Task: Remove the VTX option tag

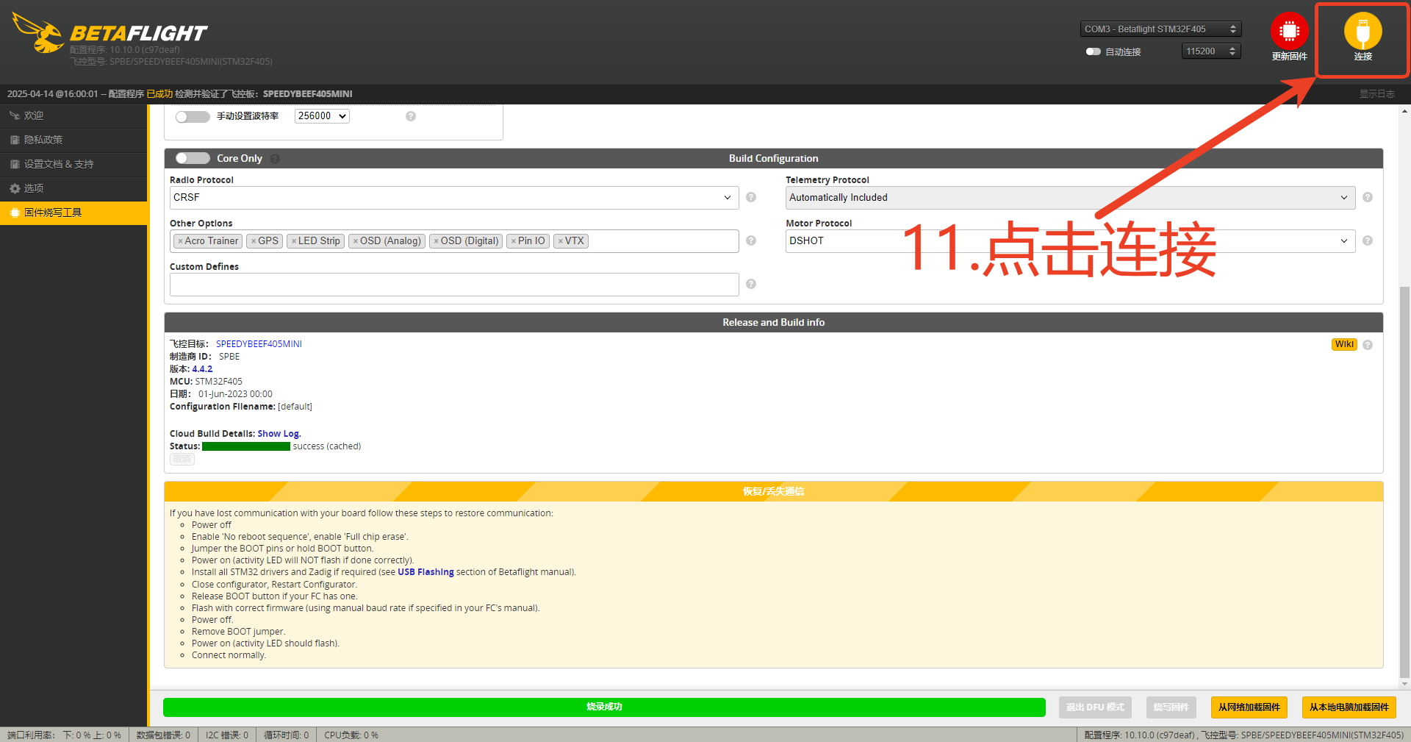Action: (561, 241)
